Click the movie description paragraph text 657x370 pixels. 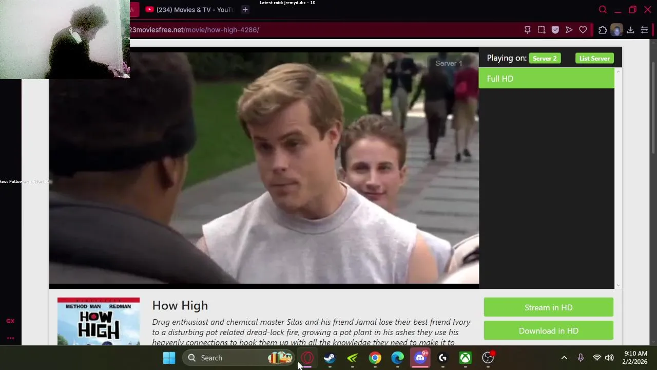(x=311, y=332)
